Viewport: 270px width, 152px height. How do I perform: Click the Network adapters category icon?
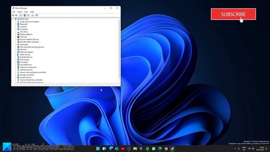pos(18,52)
